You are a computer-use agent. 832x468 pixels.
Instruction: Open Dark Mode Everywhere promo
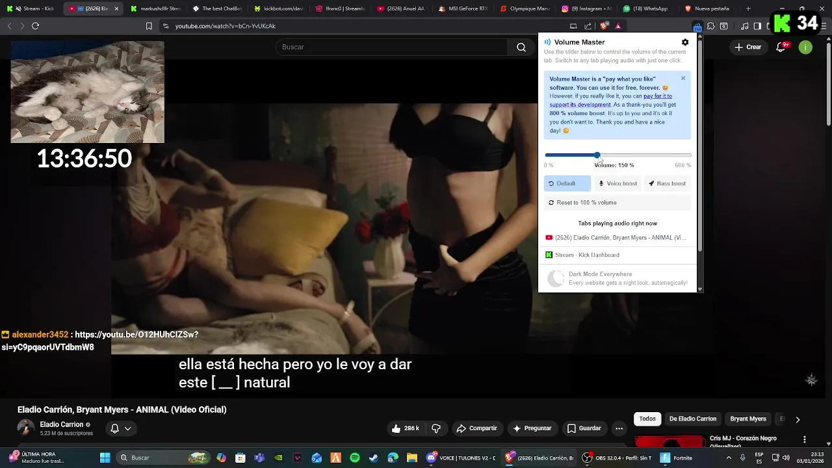616,278
